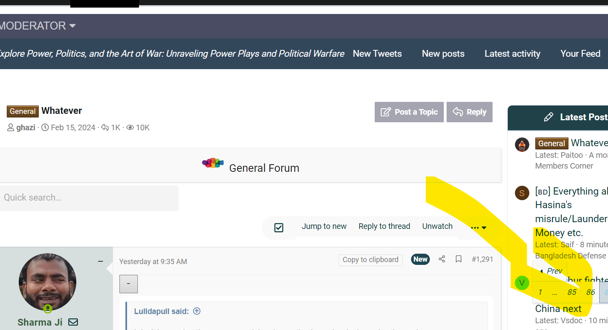Open the Latest activity nav item

512,54
